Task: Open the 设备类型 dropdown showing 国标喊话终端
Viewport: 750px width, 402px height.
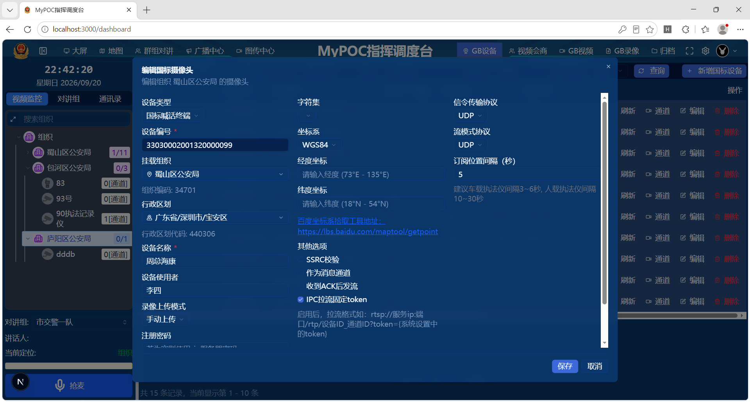Action: (172, 116)
